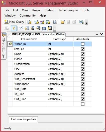This screenshot has width=106, height=132.
Task: Click the date data type cell
Action: [60, 89]
